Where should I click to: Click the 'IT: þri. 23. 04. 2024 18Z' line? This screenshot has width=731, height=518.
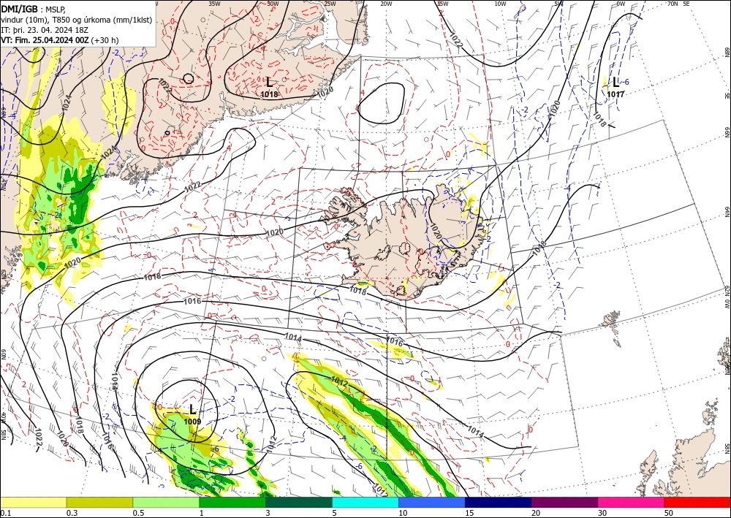click(x=45, y=29)
